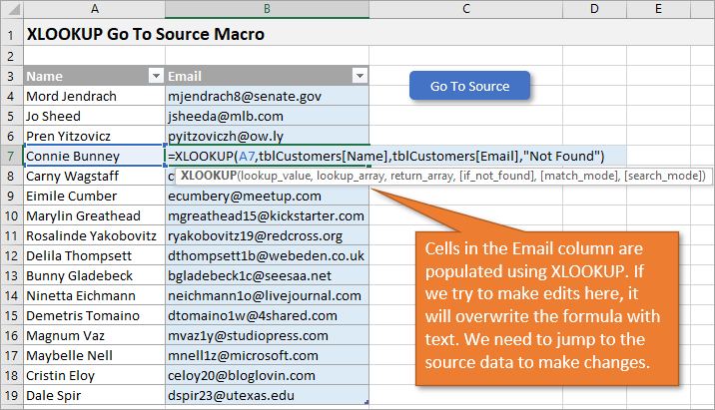Open the Email column filter dropdown
This screenshot has width=715, height=410.
(x=359, y=76)
